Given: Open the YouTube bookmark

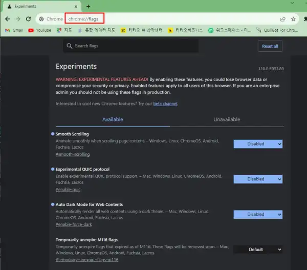Looking at the screenshot, I should 39,30.
